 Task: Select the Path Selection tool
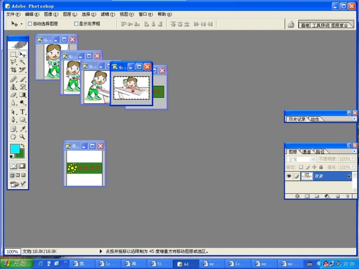(x=13, y=112)
